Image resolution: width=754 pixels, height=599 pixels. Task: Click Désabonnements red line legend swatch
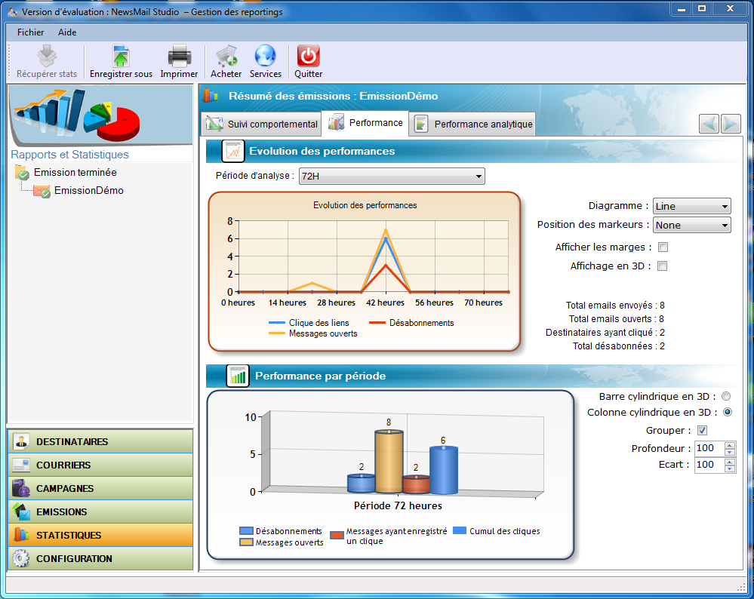[x=377, y=323]
